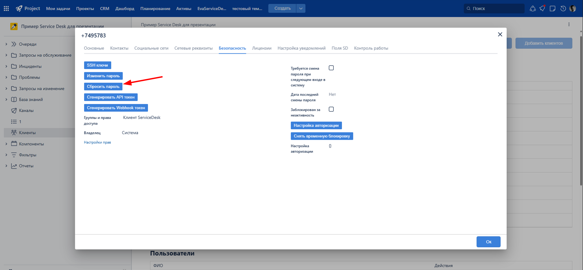Open the Контроль работы tab
The image size is (583, 270).
tap(371, 48)
